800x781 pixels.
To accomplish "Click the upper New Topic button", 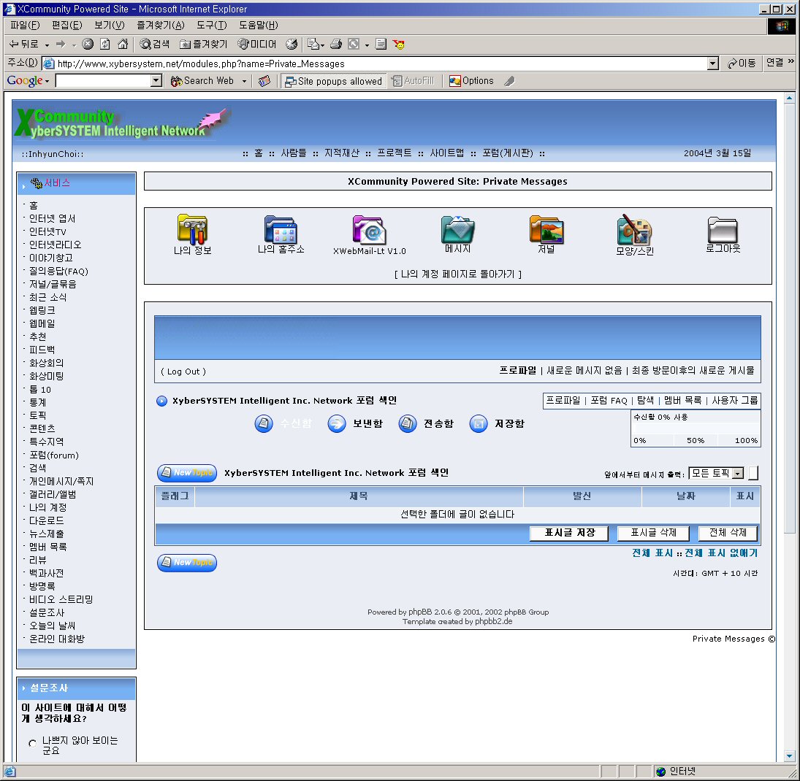I will [x=187, y=473].
